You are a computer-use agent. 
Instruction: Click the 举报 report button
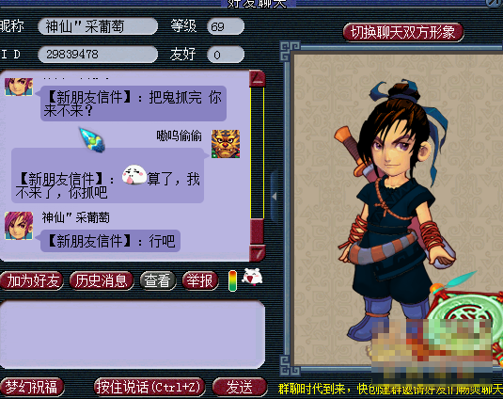click(200, 280)
